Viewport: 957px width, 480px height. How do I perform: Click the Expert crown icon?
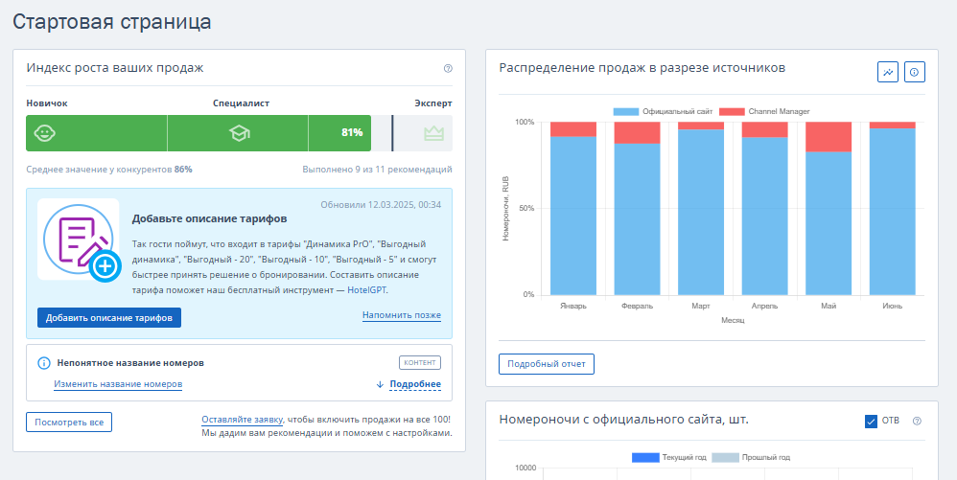[x=433, y=133]
